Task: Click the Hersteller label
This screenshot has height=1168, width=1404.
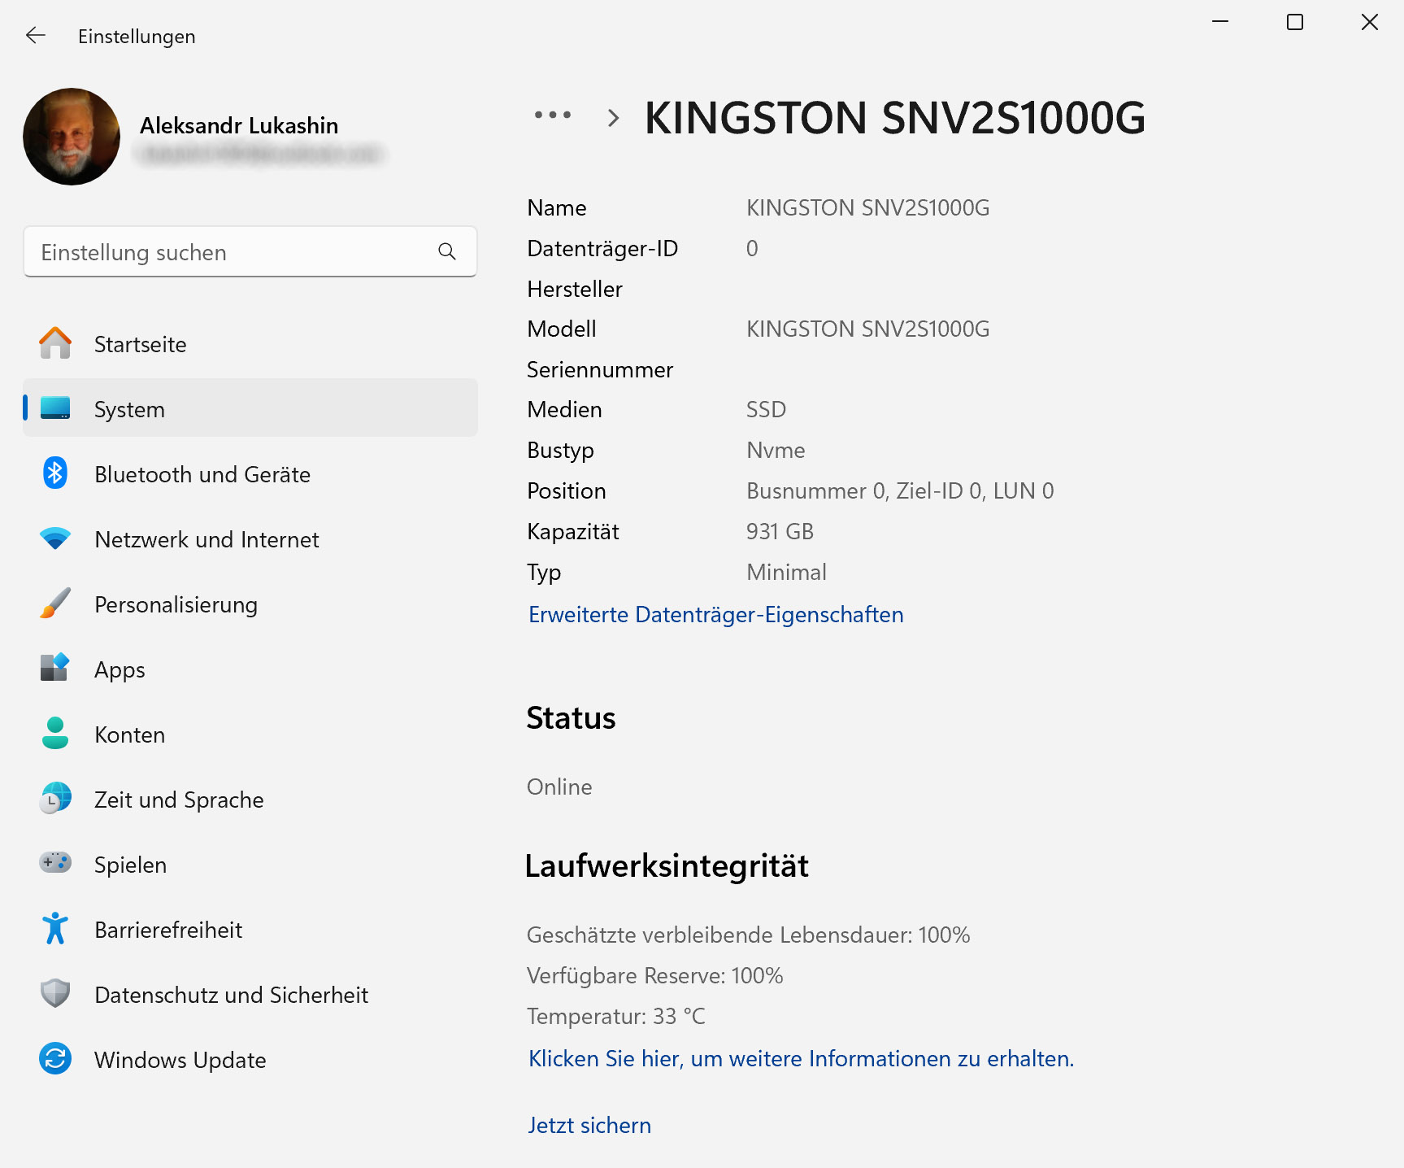Action: [x=575, y=289]
